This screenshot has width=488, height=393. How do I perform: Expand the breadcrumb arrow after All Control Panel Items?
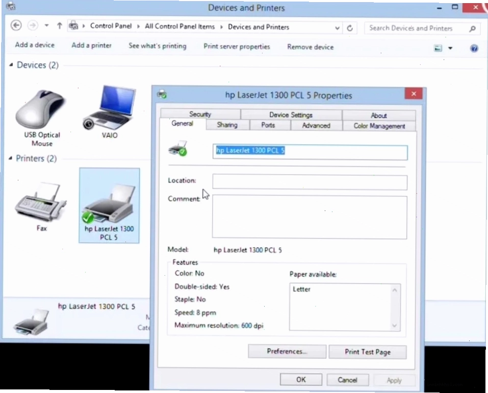[x=221, y=27]
